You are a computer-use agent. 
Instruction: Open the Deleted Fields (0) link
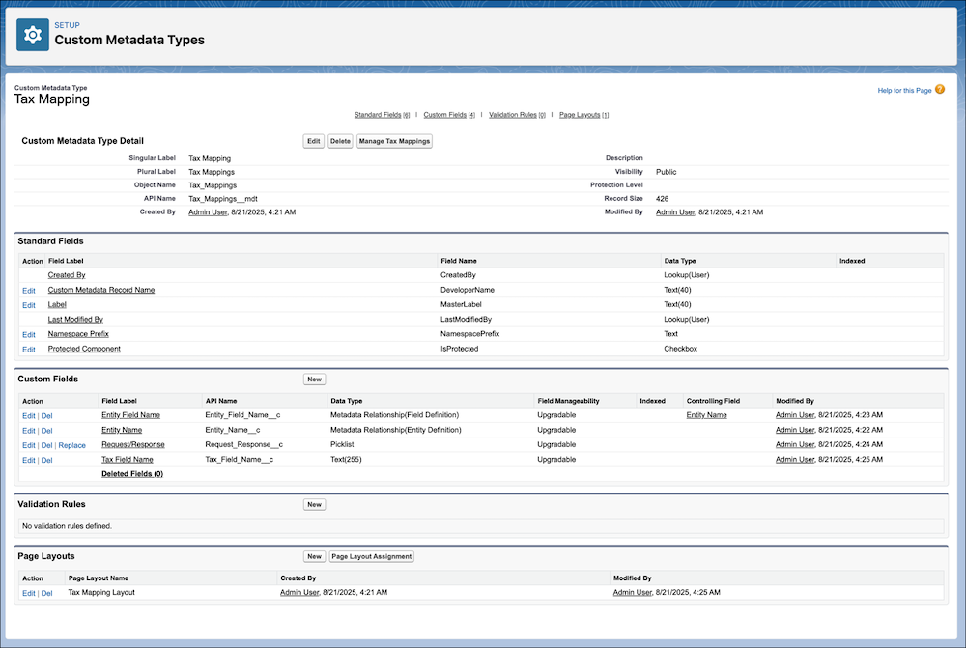click(x=131, y=474)
